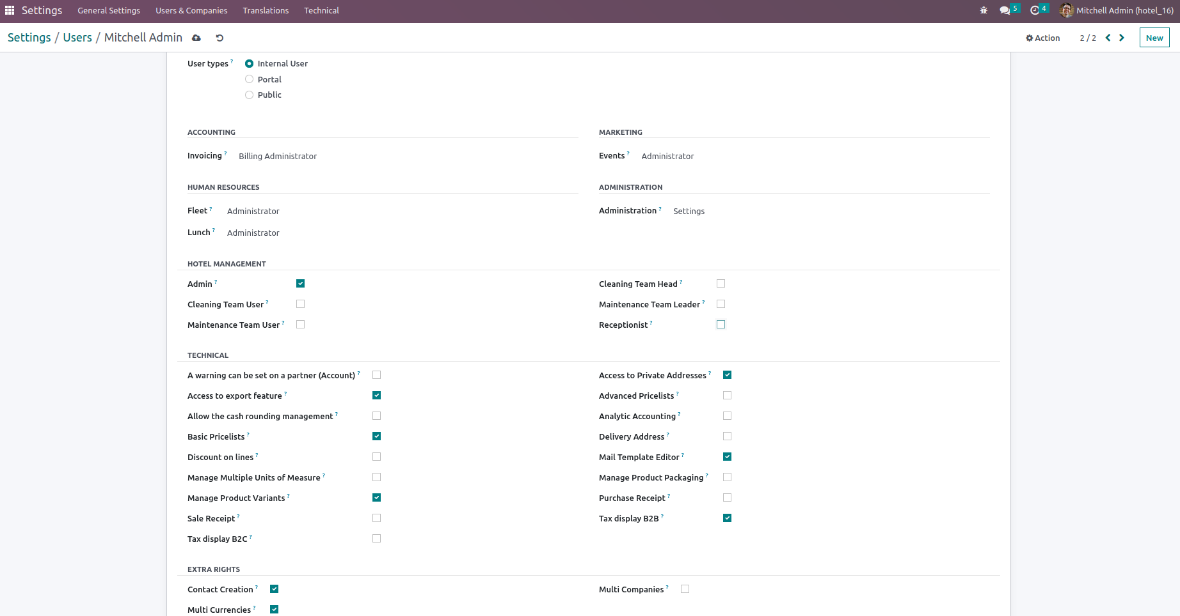Screen dimensions: 1180x616
Task: Go to previous record arrow
Action: 1108,38
